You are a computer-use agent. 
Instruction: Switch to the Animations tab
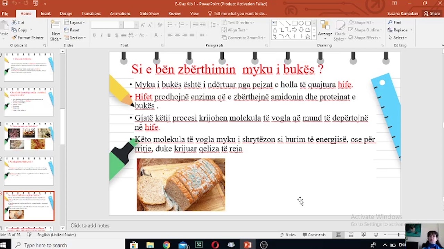coord(120,13)
